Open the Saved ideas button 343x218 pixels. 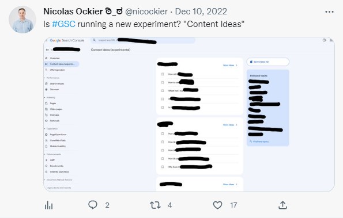pyautogui.click(x=267, y=62)
